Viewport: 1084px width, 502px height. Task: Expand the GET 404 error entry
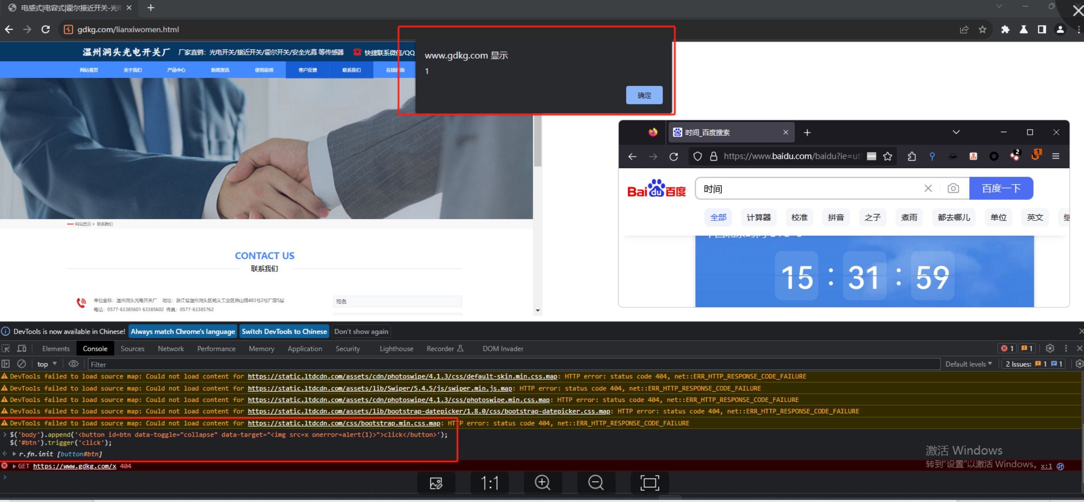(x=14, y=466)
